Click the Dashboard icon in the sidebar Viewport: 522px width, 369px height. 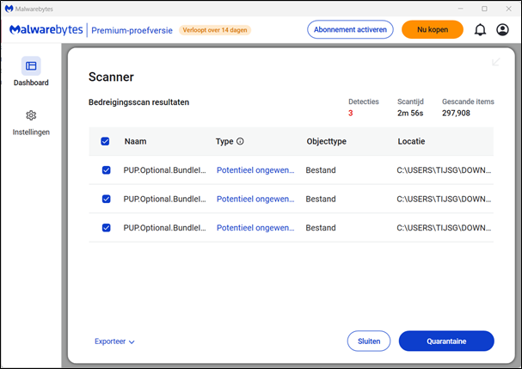coord(31,65)
